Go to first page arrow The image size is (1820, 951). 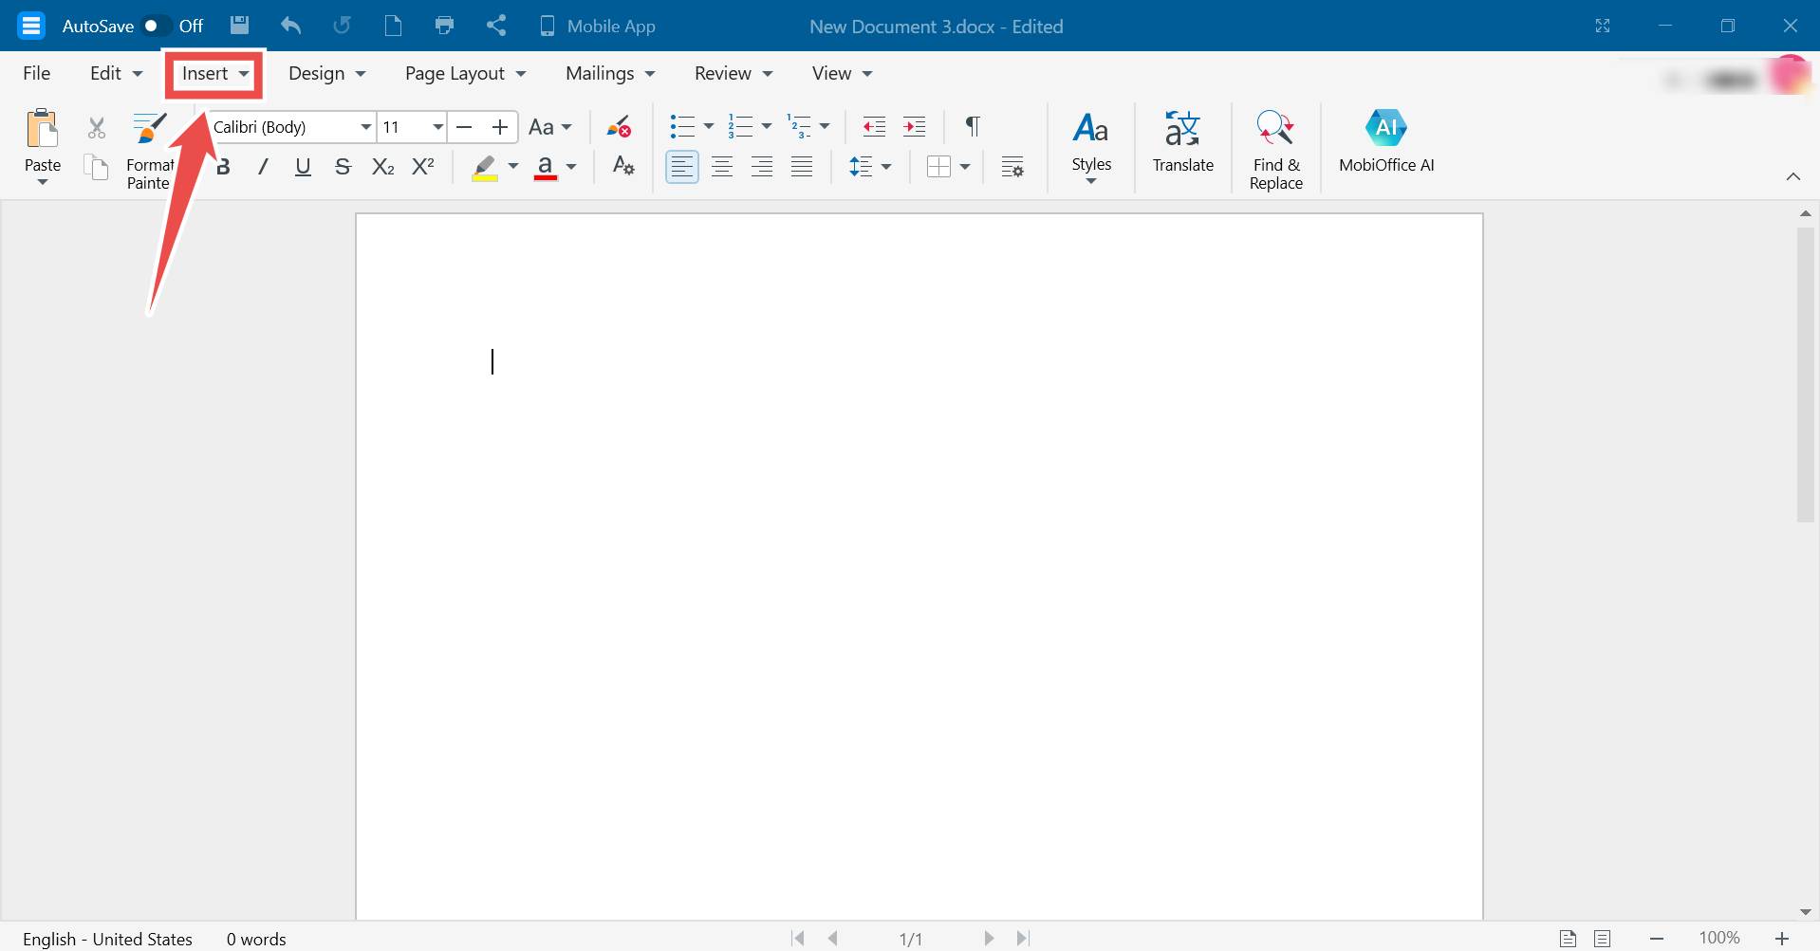[x=798, y=938]
